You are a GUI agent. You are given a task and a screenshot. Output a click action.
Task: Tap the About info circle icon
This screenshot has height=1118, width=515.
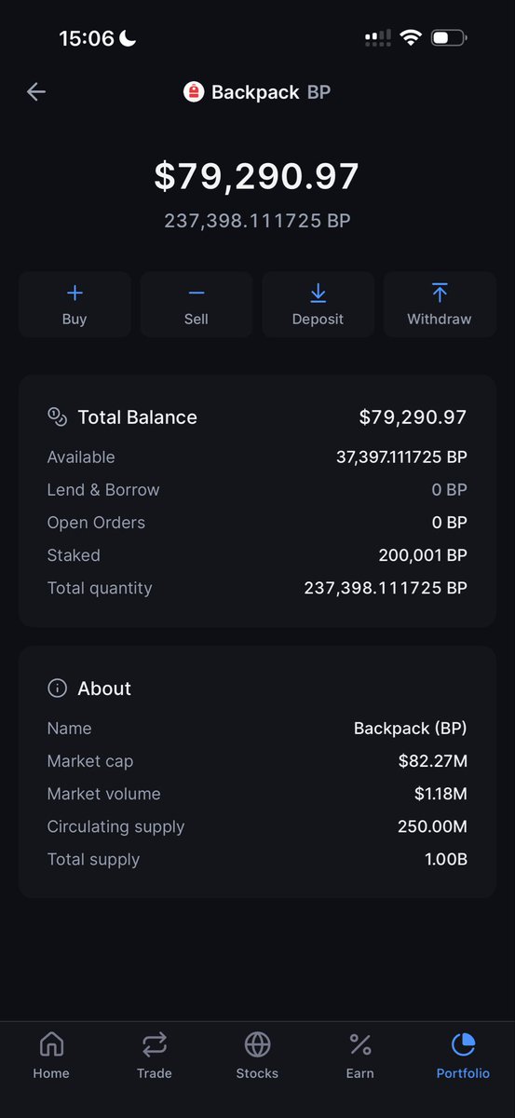pyautogui.click(x=57, y=689)
